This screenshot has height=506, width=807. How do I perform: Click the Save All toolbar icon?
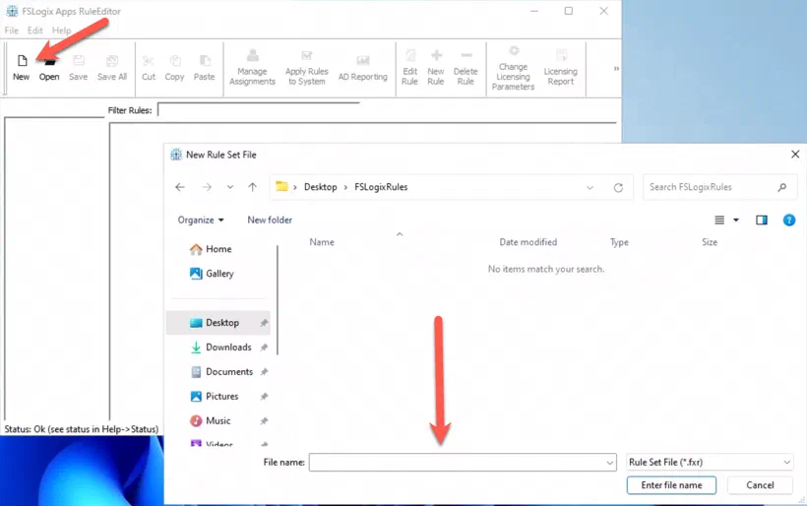[x=111, y=68]
